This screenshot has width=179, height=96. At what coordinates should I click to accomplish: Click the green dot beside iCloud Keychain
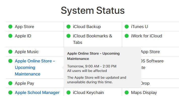68,92
